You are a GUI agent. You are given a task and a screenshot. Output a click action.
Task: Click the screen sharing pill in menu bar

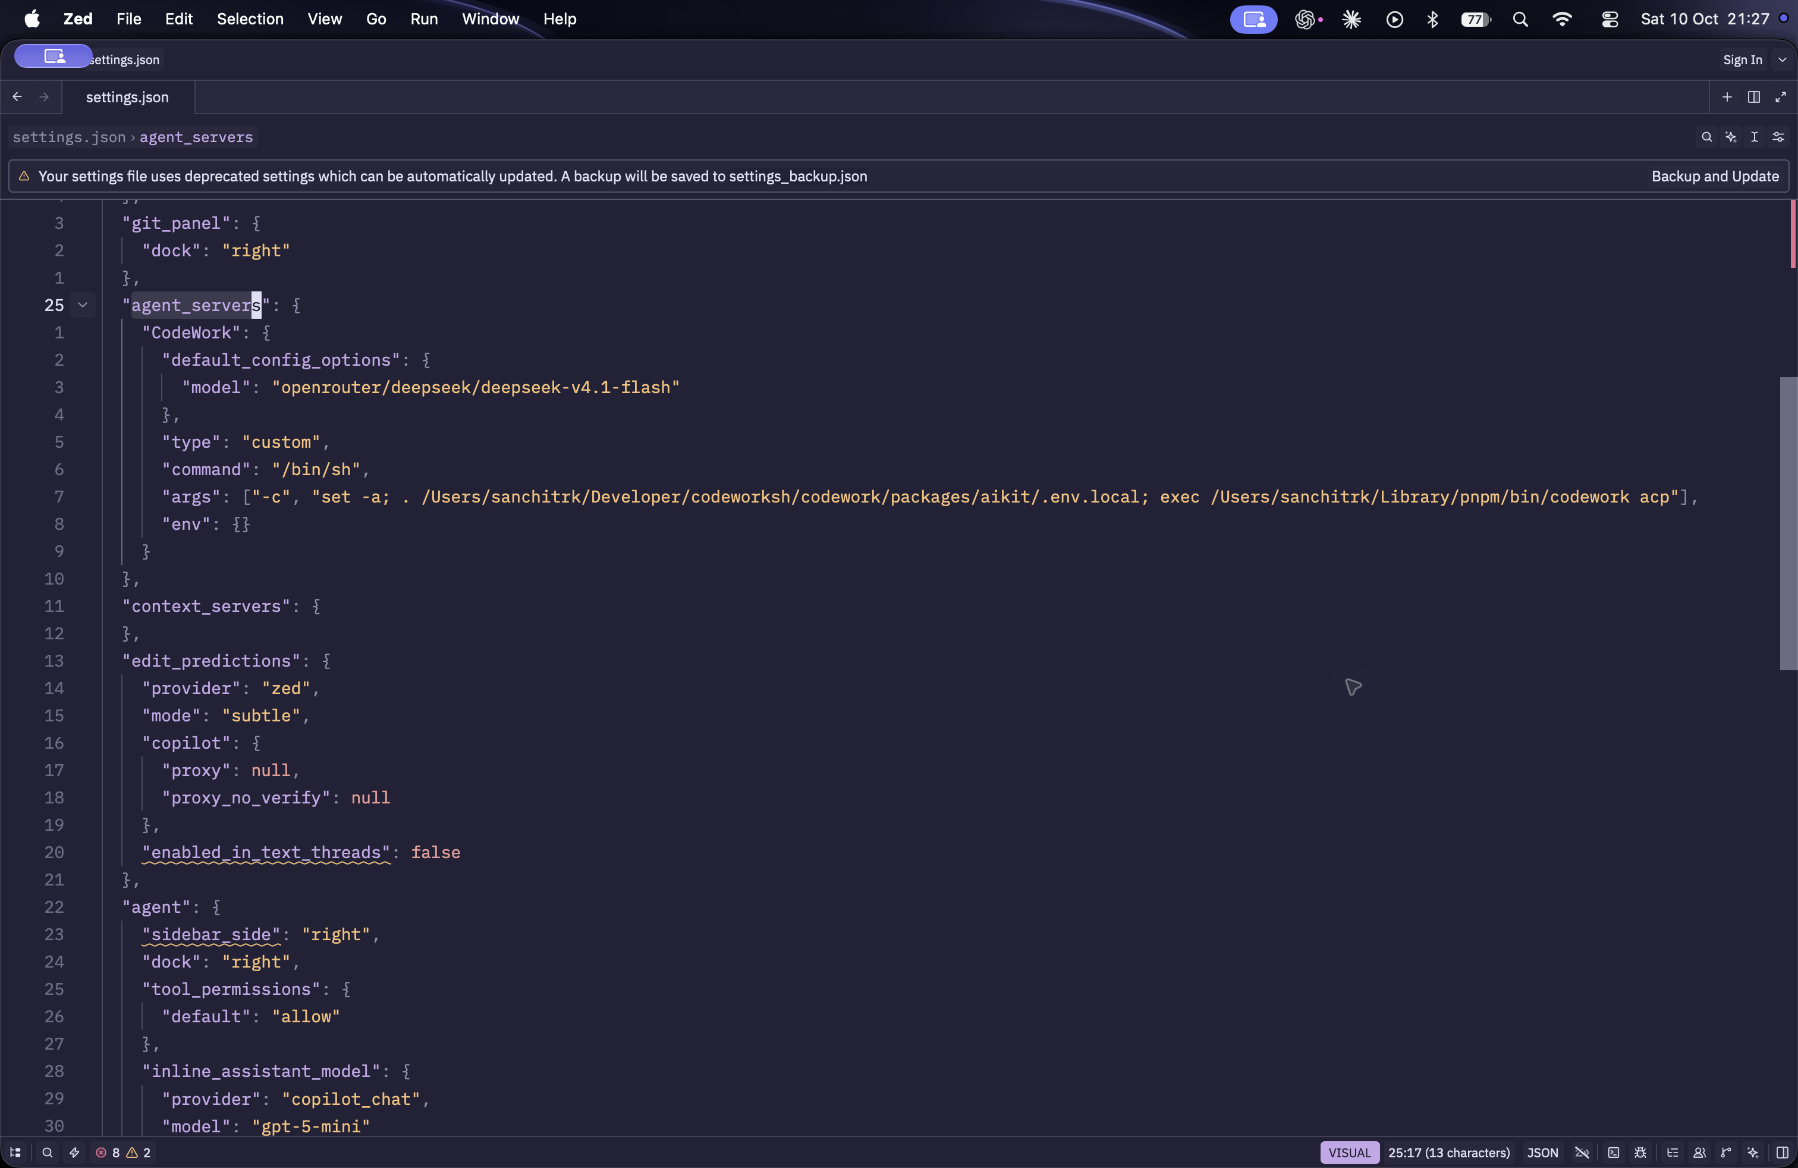click(x=1253, y=19)
